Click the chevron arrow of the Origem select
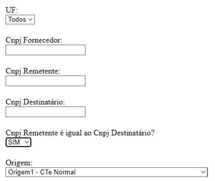The image size is (215, 181). [203, 172]
